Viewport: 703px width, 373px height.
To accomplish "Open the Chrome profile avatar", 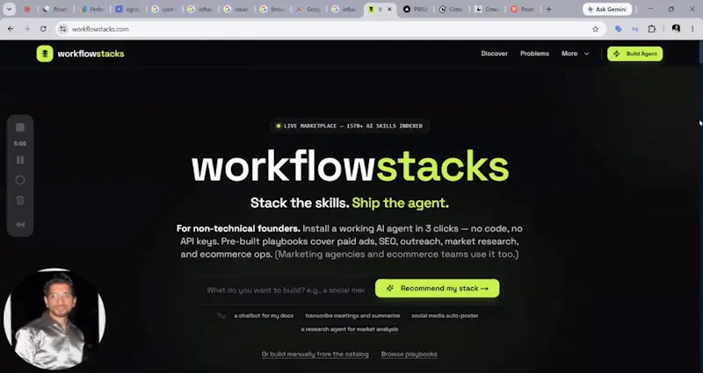I will coord(676,29).
